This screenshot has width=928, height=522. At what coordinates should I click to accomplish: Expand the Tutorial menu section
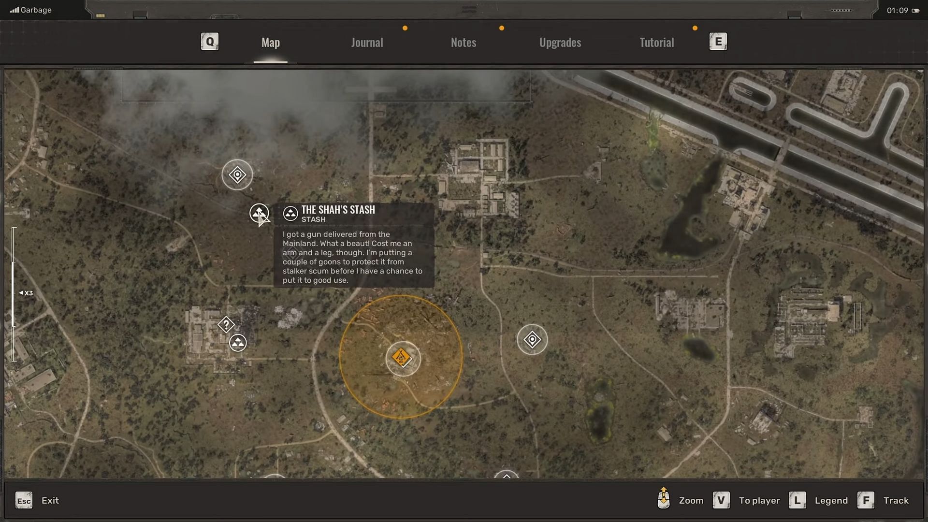tap(656, 42)
